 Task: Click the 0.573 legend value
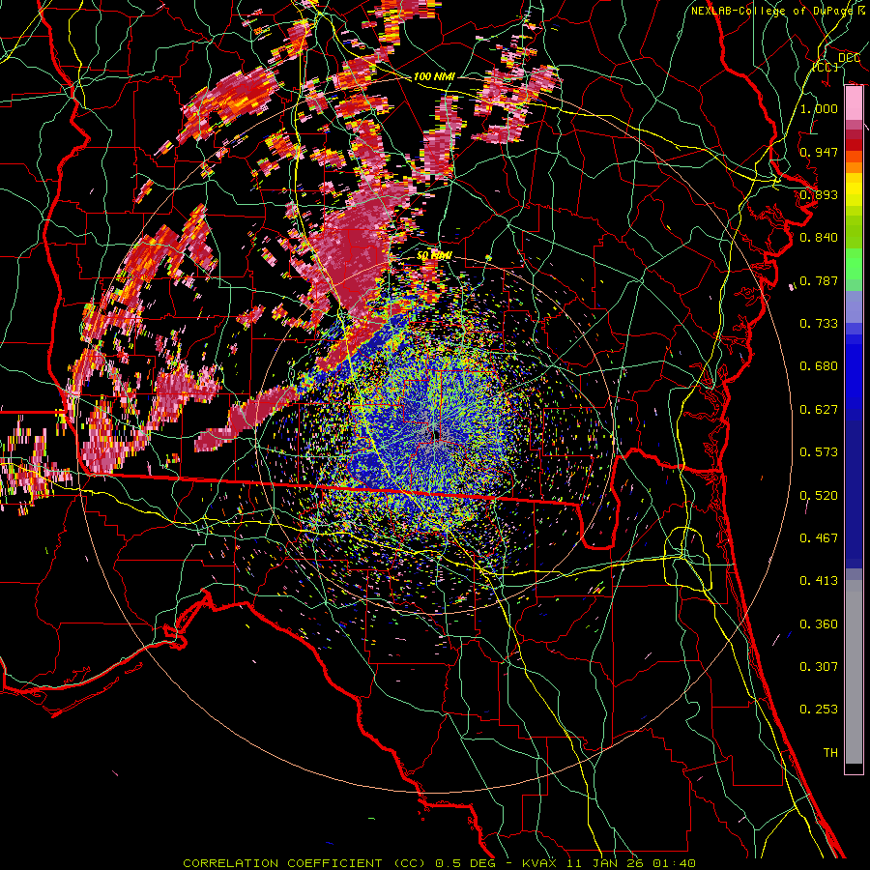pyautogui.click(x=819, y=452)
